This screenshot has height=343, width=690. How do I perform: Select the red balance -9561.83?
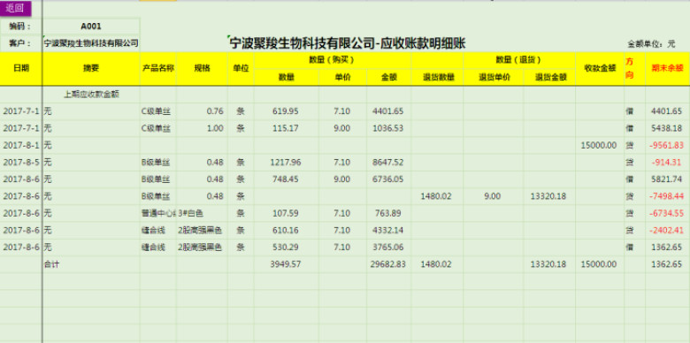(668, 146)
